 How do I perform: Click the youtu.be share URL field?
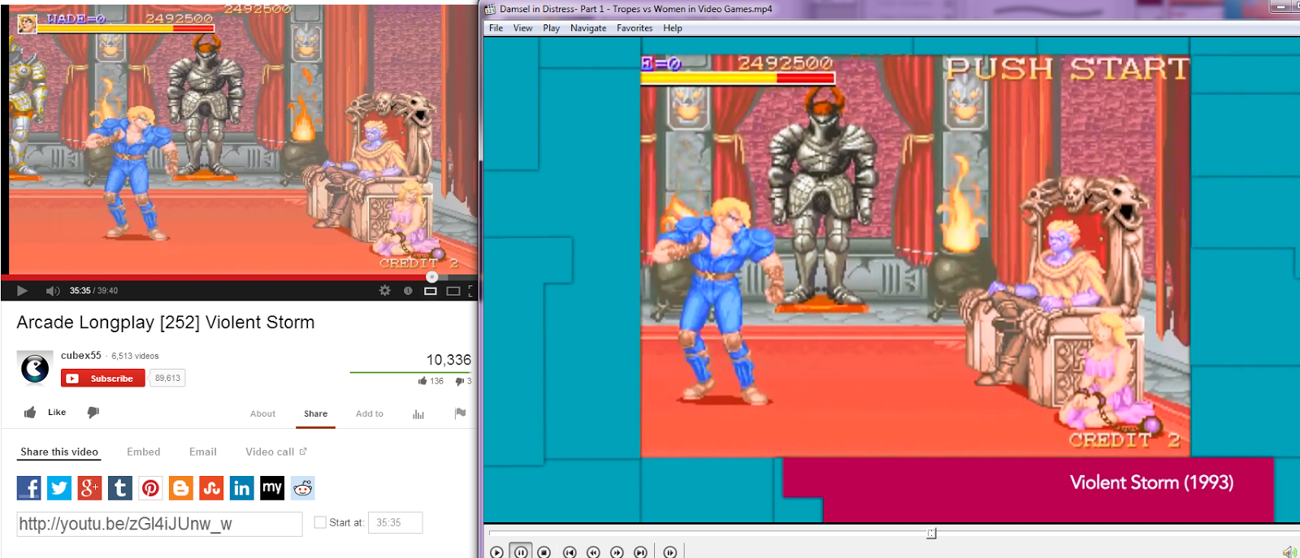pos(159,524)
